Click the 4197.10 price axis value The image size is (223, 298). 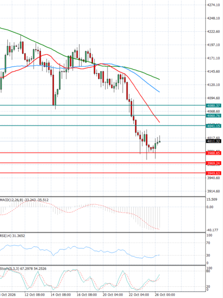click(213, 45)
